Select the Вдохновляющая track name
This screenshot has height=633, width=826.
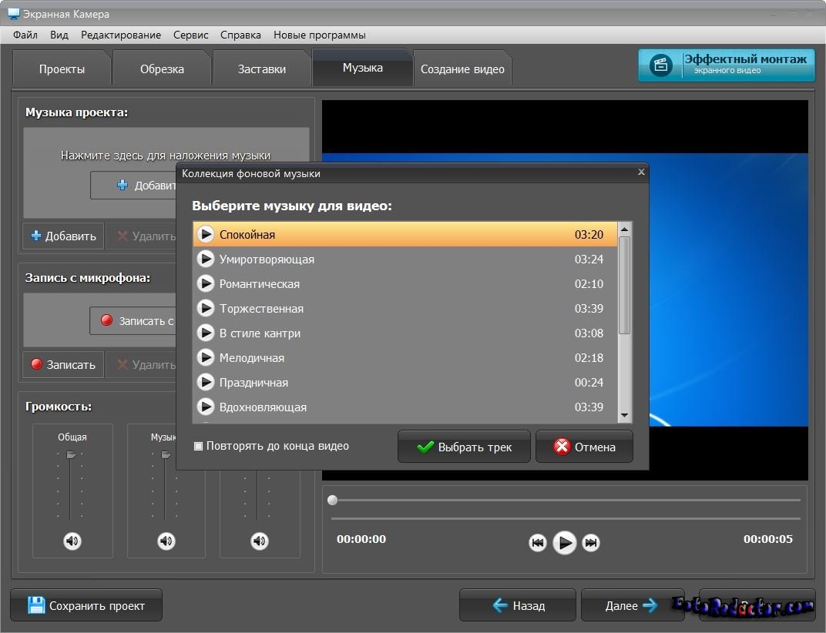[x=263, y=407]
